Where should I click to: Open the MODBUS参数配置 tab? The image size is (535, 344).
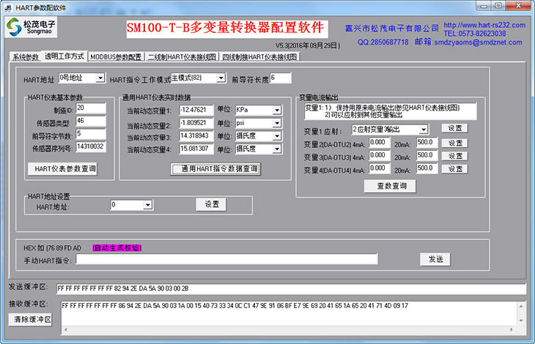116,57
